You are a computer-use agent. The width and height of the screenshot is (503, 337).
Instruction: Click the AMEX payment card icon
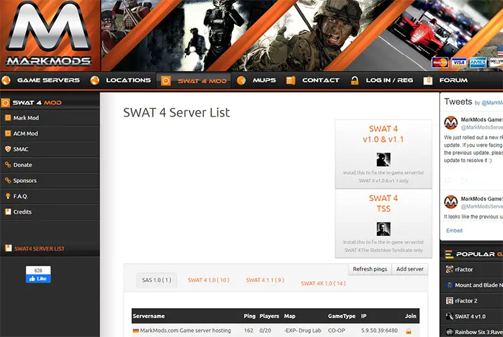pyautogui.click(x=478, y=62)
